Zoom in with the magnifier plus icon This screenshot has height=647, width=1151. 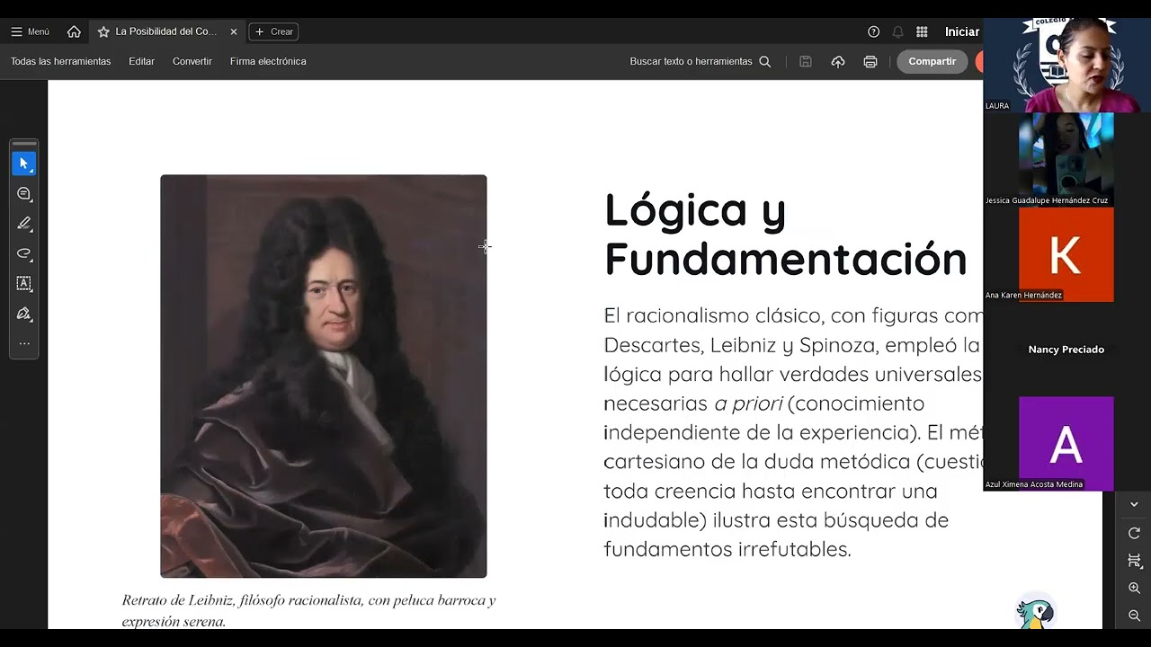point(1134,588)
